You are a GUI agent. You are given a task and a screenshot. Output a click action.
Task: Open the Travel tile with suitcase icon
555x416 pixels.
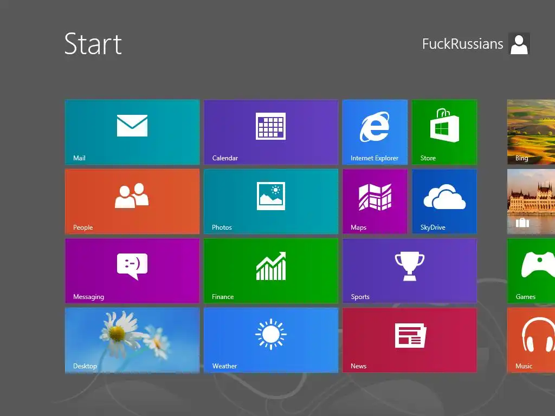click(x=531, y=201)
